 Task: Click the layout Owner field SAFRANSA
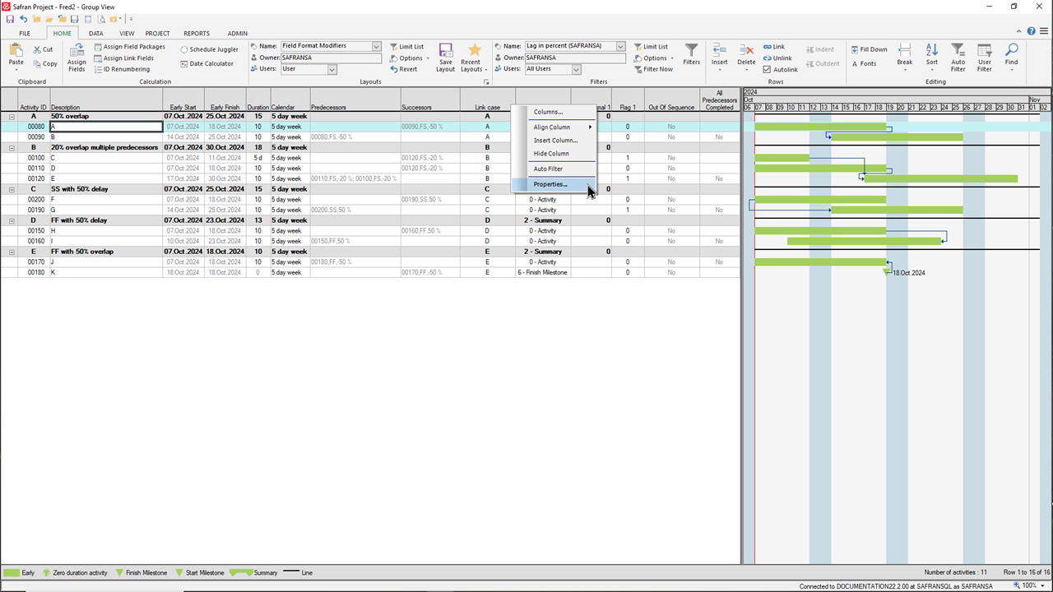point(331,58)
